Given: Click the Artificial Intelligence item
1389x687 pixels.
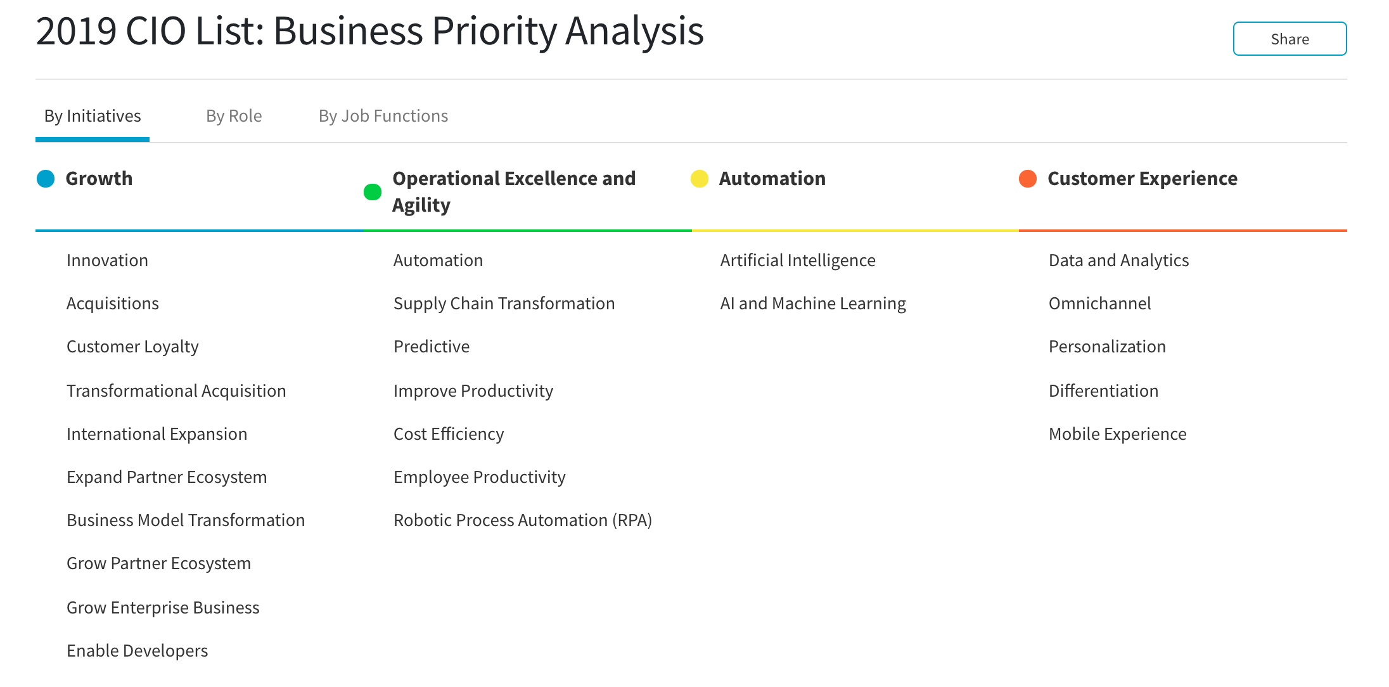Looking at the screenshot, I should [798, 260].
